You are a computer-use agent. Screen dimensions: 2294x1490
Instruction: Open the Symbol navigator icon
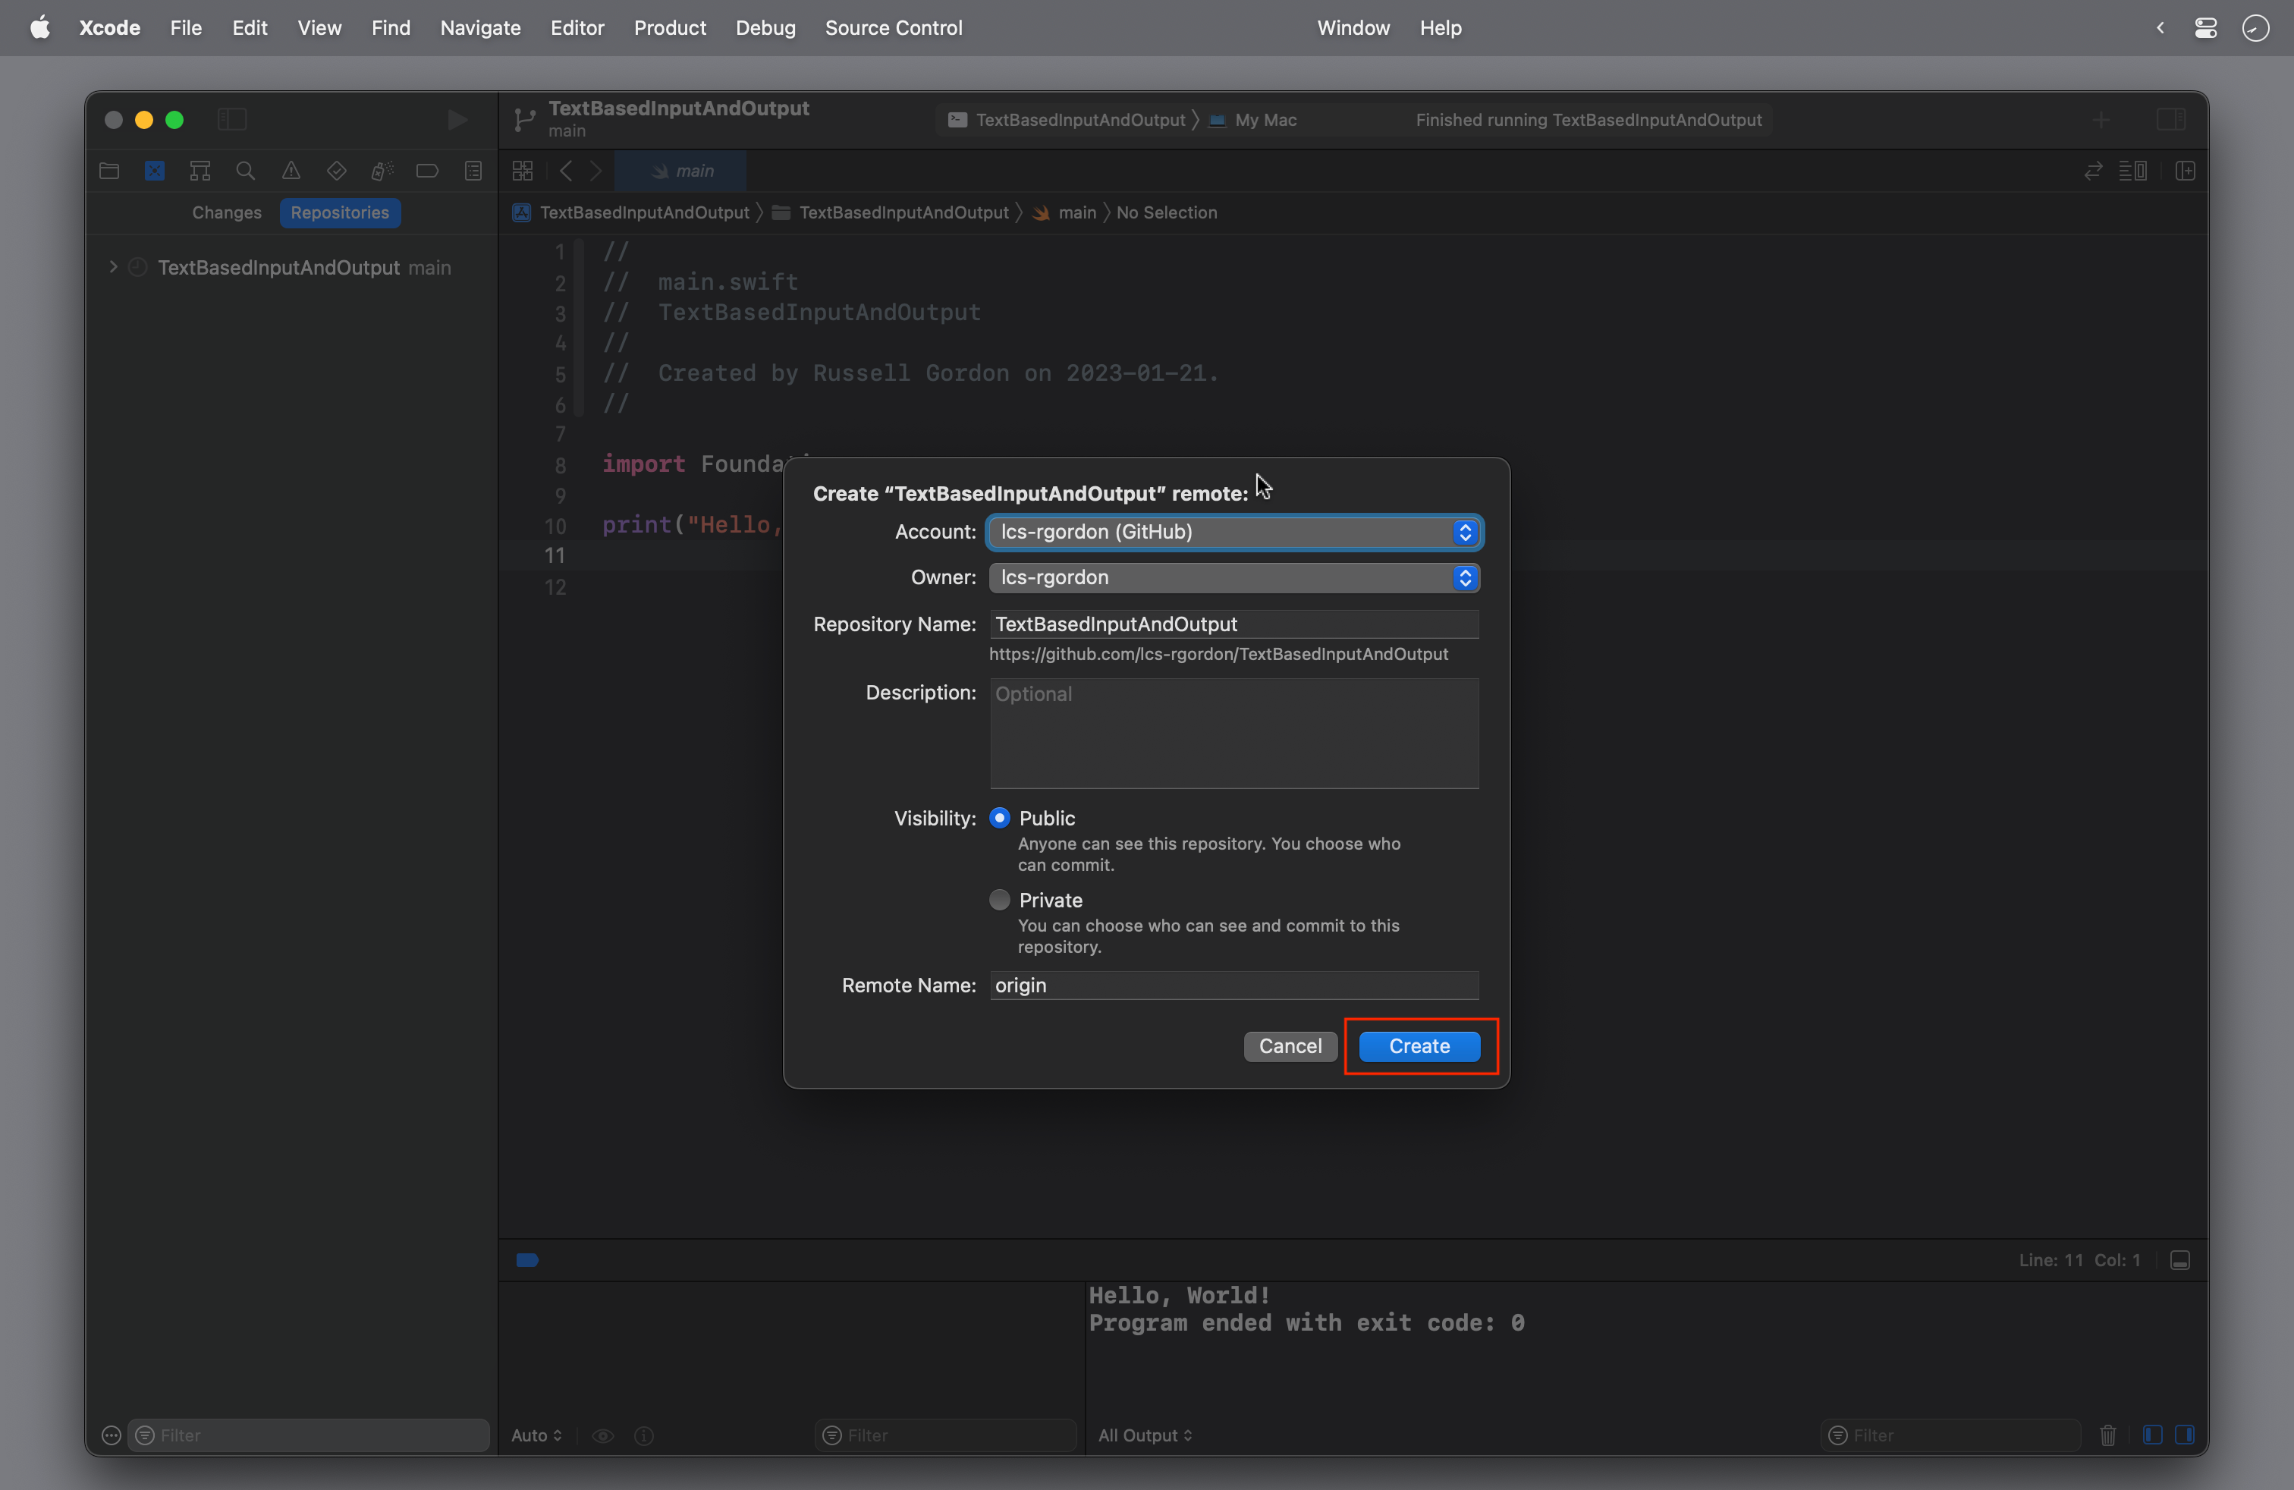pos(200,171)
